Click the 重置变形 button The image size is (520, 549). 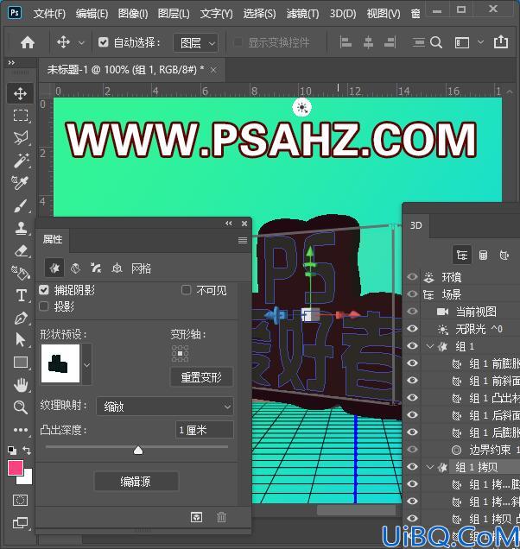201,377
